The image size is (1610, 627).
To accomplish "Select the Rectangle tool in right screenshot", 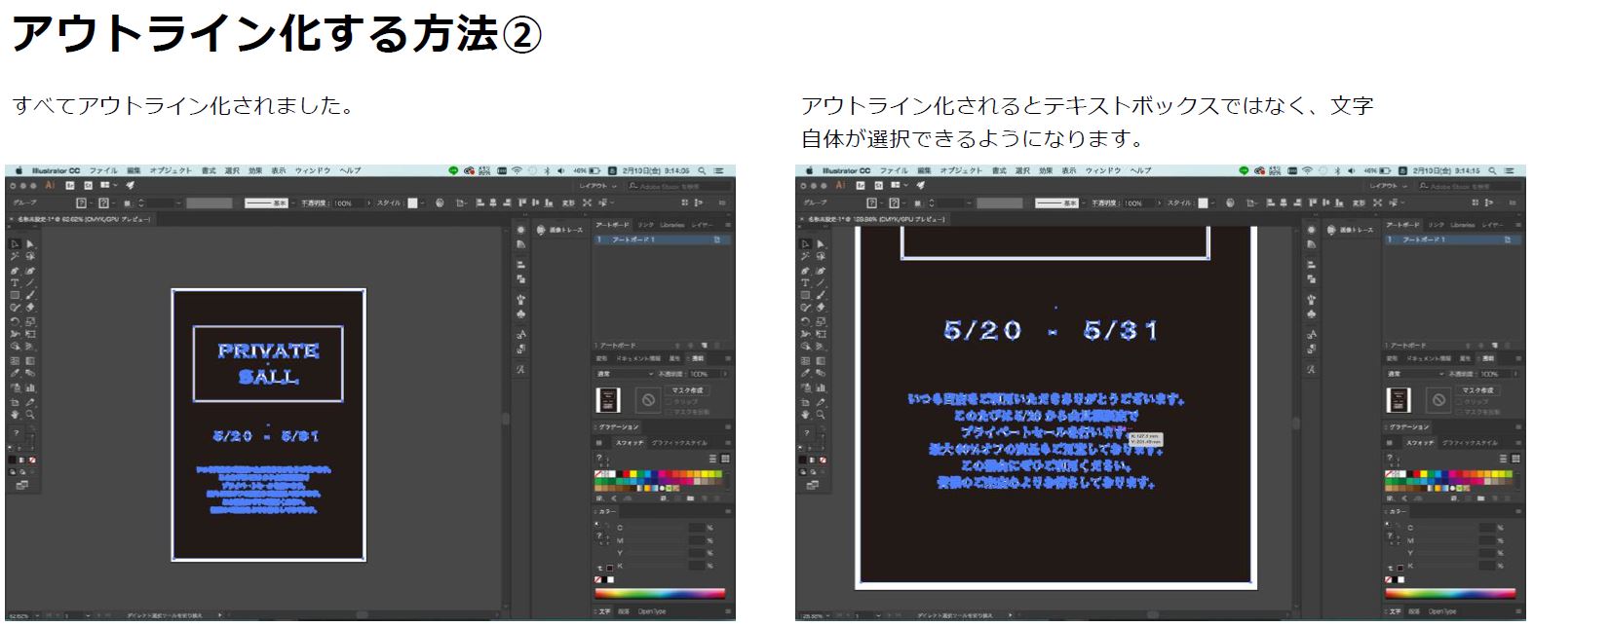I will pyautogui.click(x=806, y=295).
